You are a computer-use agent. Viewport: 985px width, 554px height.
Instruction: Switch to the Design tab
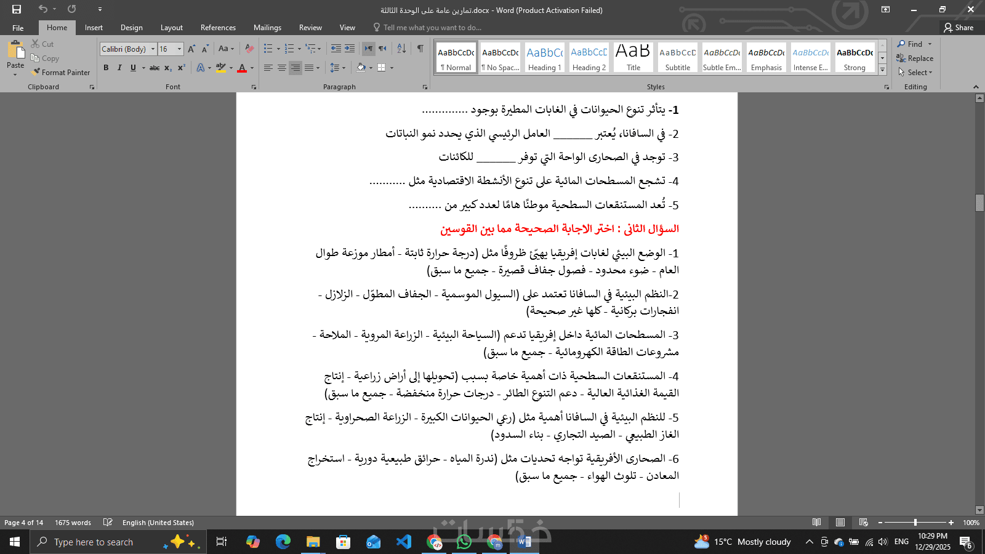pos(132,28)
